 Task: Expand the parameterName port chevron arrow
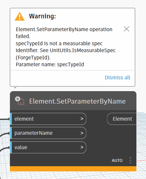coord(82,133)
